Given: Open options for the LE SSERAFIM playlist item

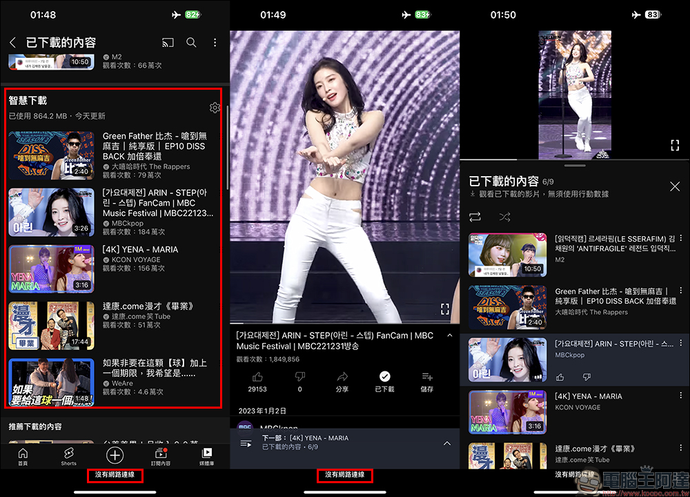Looking at the screenshot, I should click(x=681, y=238).
